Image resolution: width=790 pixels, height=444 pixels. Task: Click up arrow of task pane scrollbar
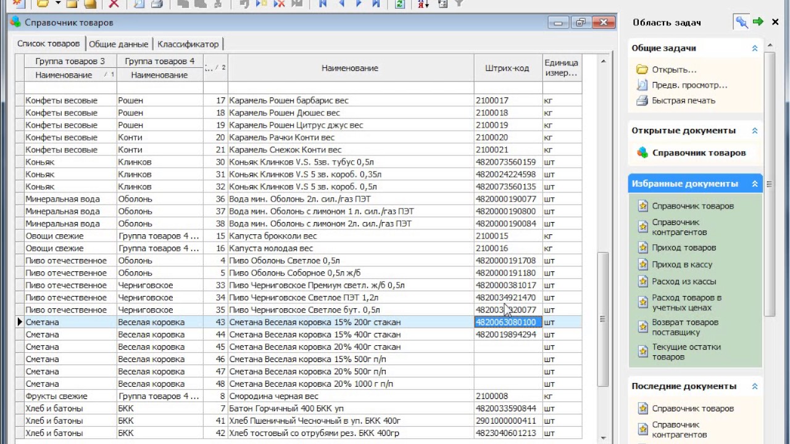(x=770, y=45)
